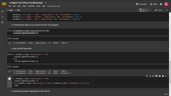Open the Runtime menu
The width and height of the screenshot is (171, 96).
(31, 6)
